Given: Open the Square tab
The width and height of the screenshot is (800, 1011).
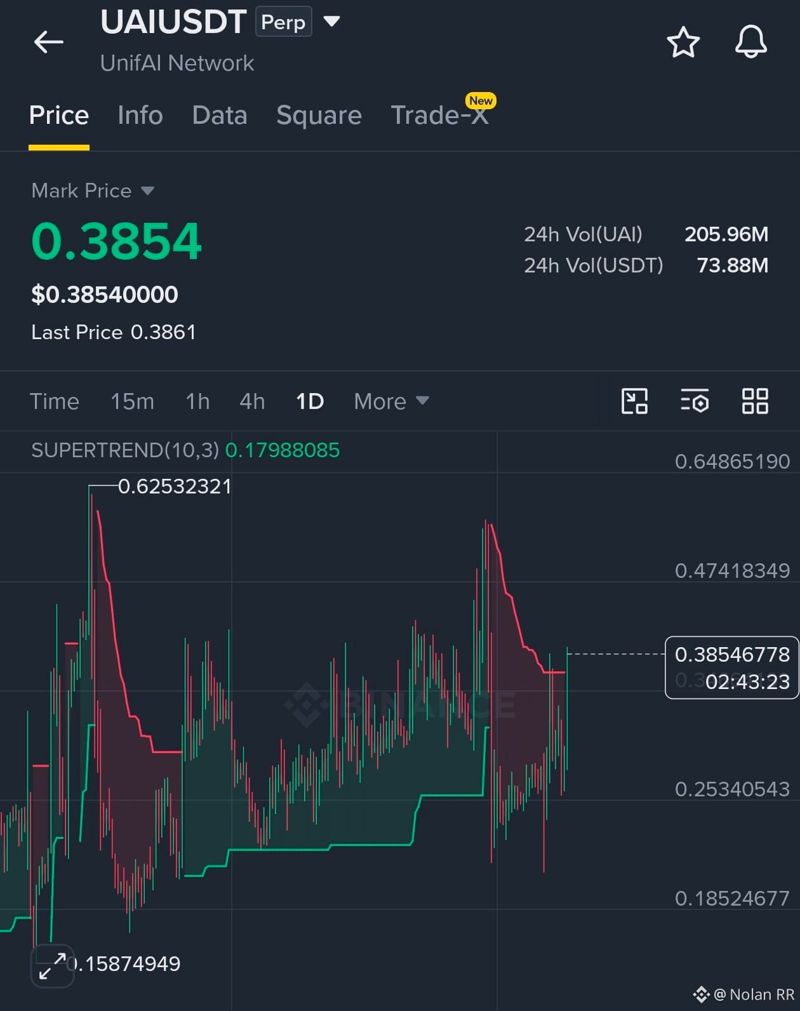Looking at the screenshot, I should pyautogui.click(x=319, y=115).
